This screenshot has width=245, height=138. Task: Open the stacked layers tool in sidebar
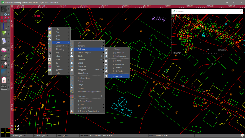4,50
